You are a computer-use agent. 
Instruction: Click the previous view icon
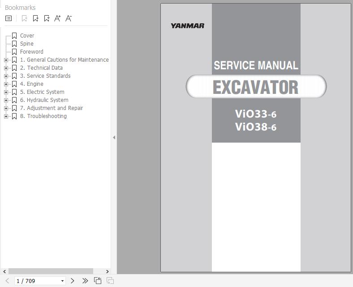98,281
